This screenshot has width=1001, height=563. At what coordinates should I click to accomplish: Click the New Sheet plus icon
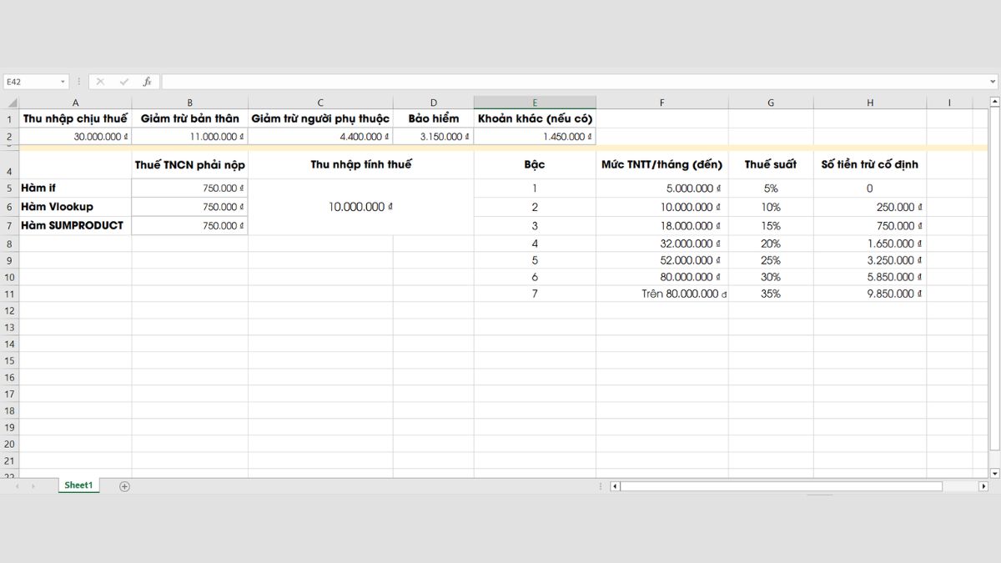(x=123, y=484)
